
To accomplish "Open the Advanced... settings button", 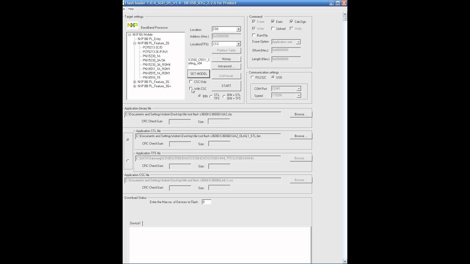I will (x=226, y=66).
